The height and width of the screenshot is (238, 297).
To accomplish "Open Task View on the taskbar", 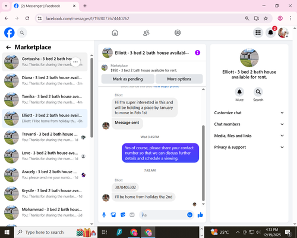I will 105,232.
